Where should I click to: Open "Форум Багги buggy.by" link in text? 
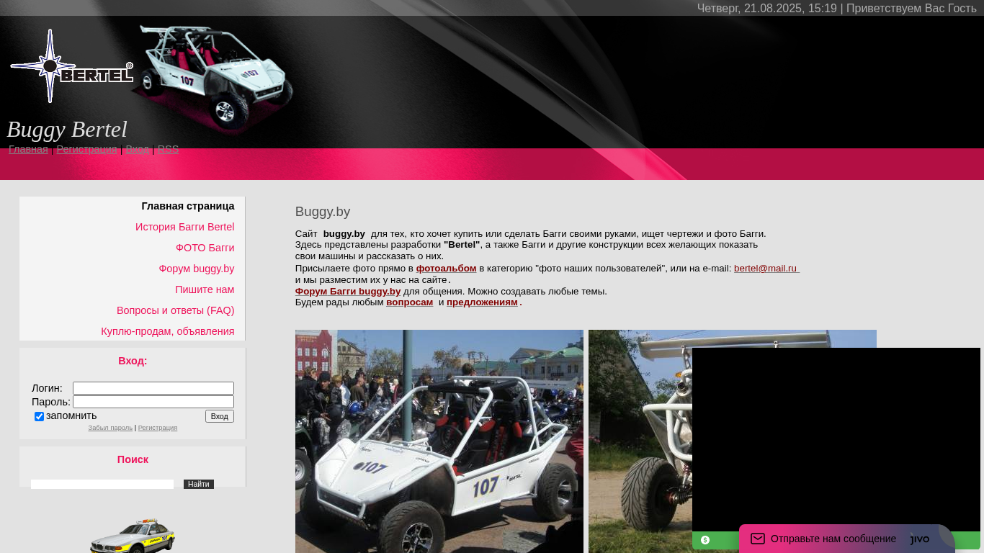pyautogui.click(x=348, y=292)
